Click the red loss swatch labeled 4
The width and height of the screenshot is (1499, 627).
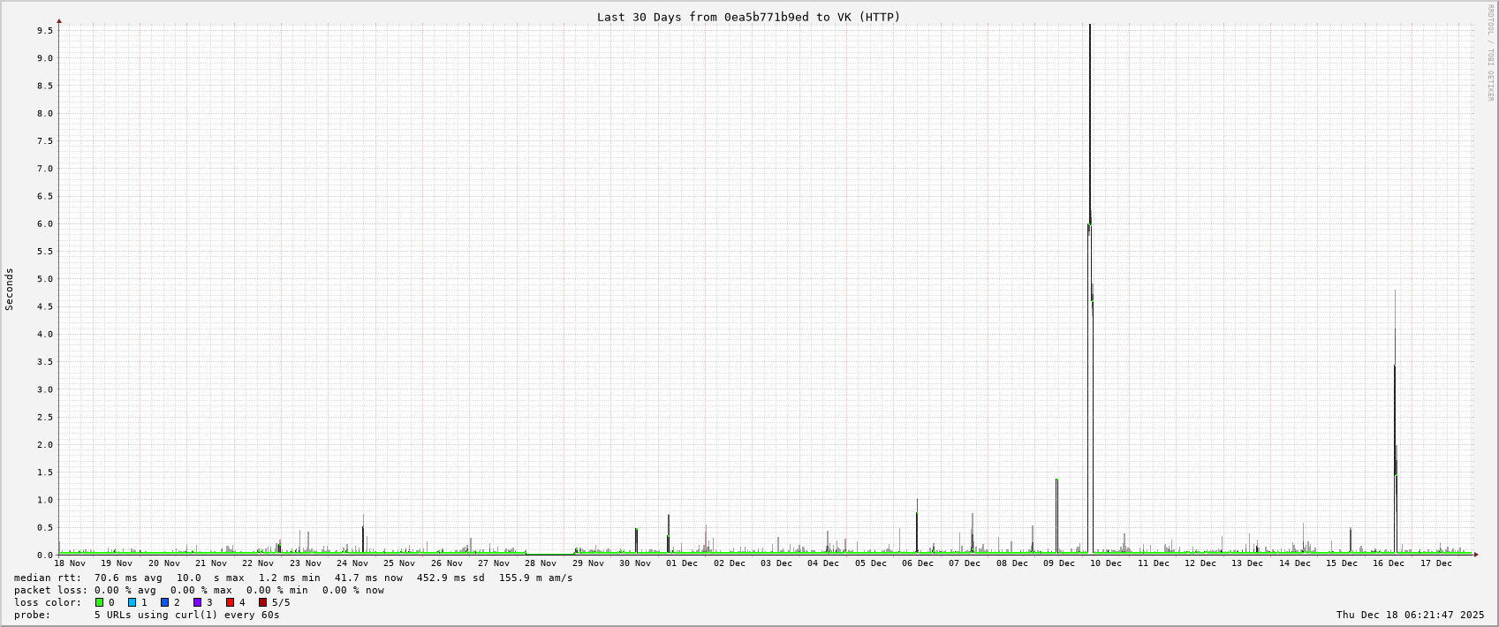[230, 602]
